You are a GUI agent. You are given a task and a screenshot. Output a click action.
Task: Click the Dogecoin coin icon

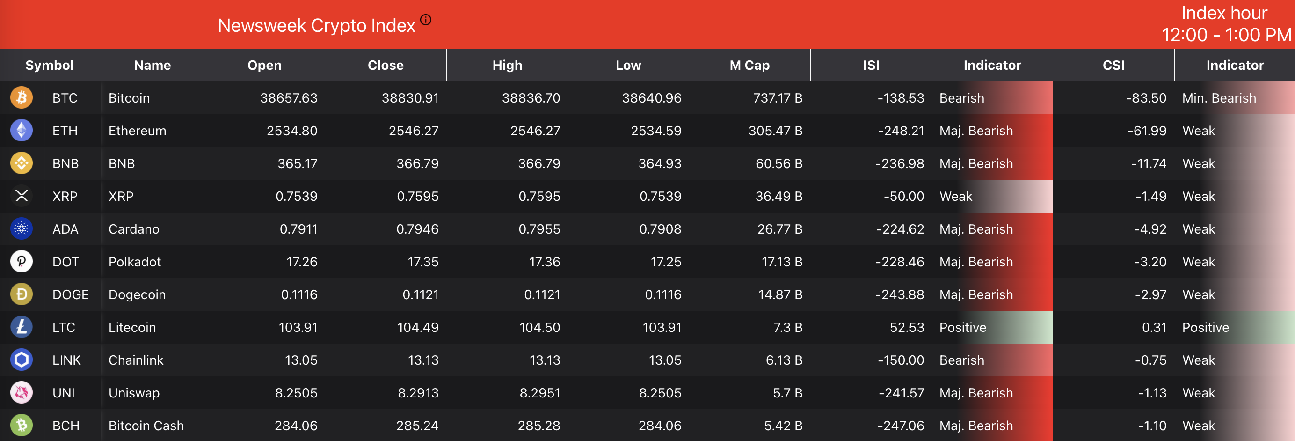click(22, 294)
